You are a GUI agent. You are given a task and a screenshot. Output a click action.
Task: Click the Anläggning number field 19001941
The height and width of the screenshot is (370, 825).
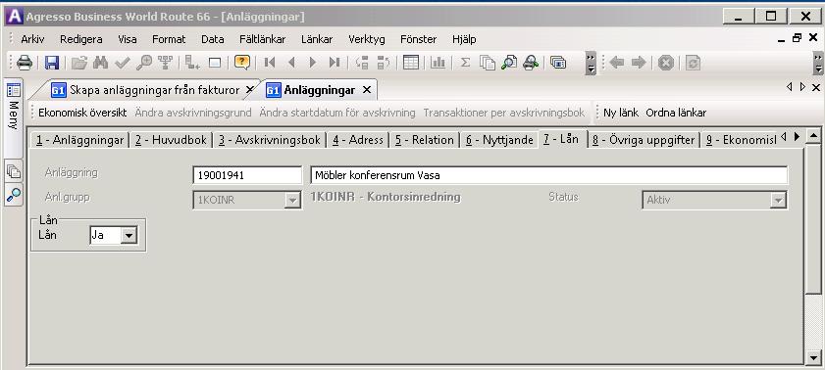tap(247, 175)
